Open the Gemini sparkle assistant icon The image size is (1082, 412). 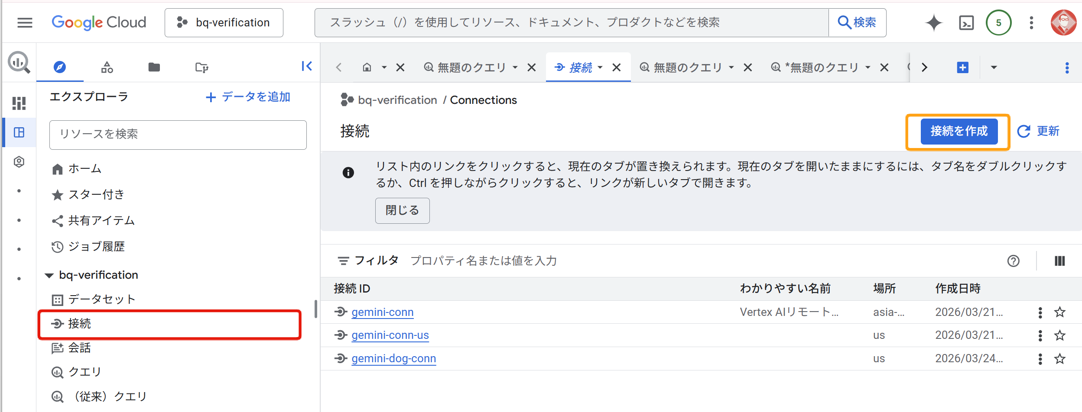tap(933, 23)
